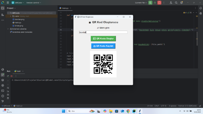Viewport: 203px width, 114px height.
Task: Click the warnings count indicator in editor
Action: (x=185, y=13)
